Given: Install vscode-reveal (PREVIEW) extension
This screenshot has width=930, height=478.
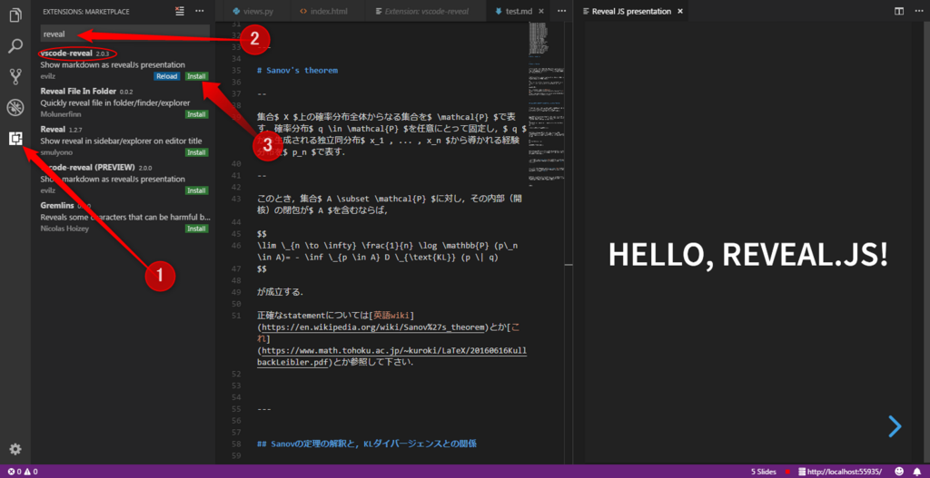Looking at the screenshot, I should coord(196,190).
